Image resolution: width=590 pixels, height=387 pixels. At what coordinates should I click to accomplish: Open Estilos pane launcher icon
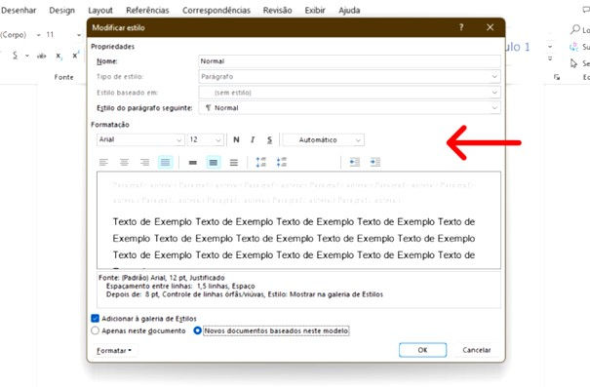557,77
